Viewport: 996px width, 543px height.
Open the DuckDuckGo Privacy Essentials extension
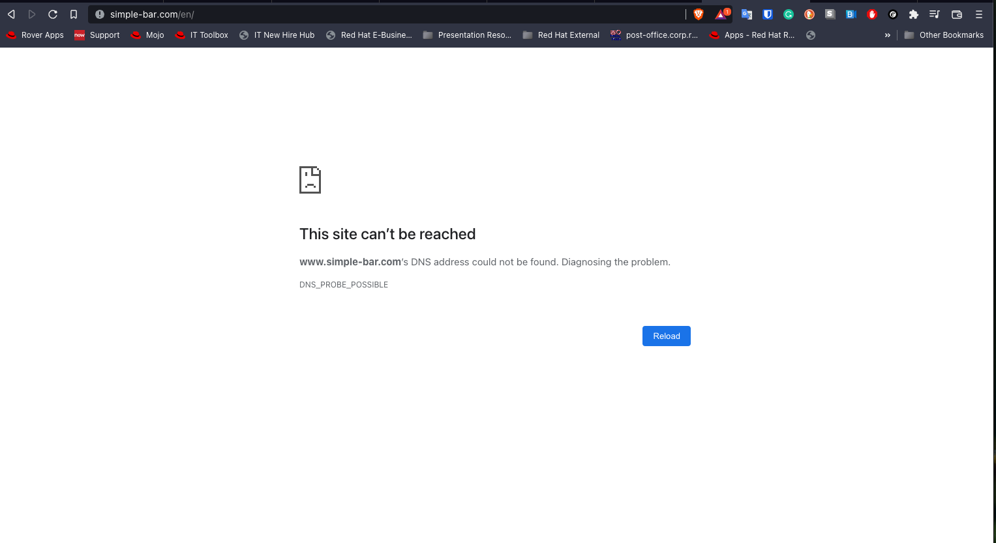809,14
